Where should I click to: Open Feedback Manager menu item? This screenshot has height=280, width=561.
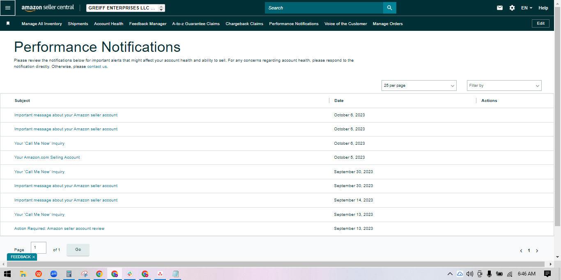pyautogui.click(x=148, y=24)
